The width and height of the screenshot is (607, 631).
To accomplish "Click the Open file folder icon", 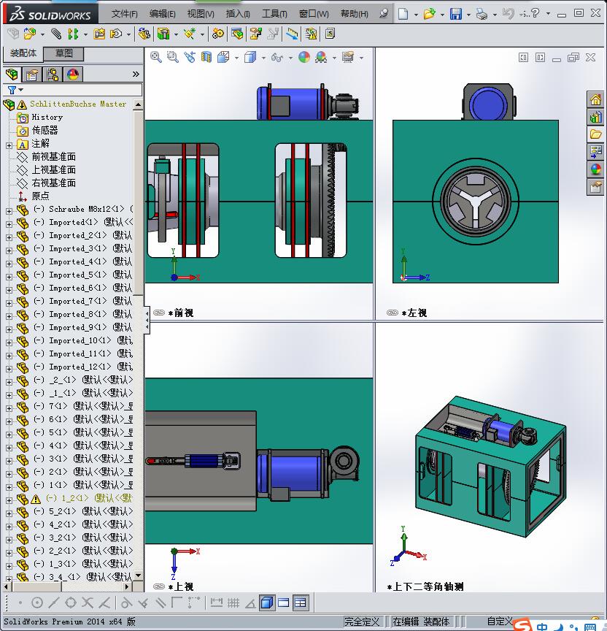I will [429, 14].
